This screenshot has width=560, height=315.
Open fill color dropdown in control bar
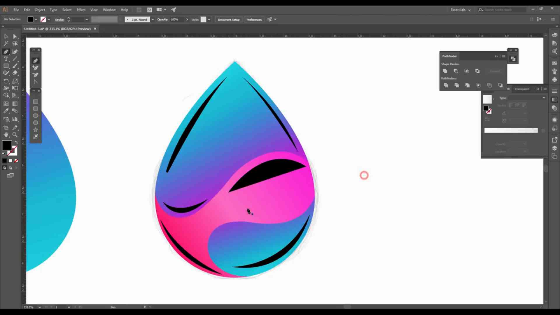[36, 20]
